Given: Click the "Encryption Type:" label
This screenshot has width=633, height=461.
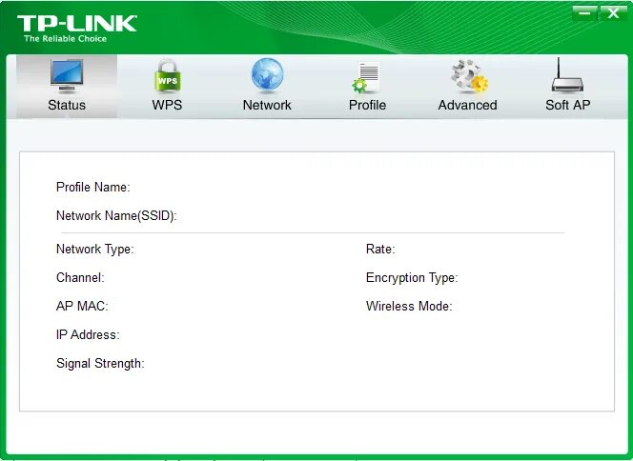Looking at the screenshot, I should click(x=412, y=278).
